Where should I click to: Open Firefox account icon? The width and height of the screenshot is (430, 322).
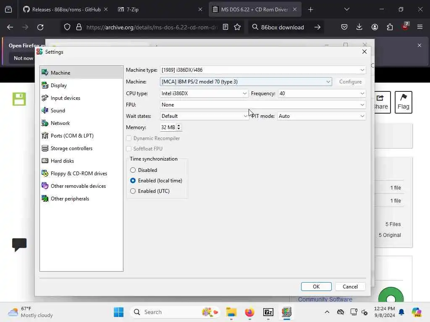pos(375,27)
